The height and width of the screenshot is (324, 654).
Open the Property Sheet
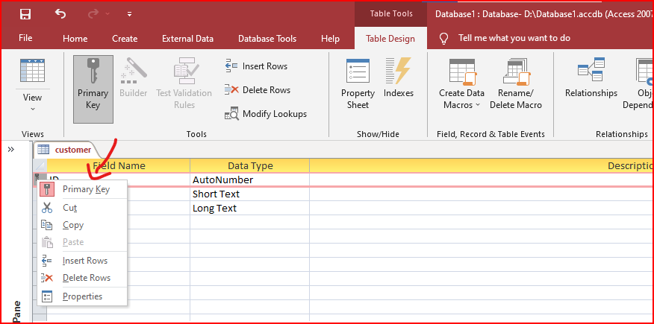[x=358, y=84]
